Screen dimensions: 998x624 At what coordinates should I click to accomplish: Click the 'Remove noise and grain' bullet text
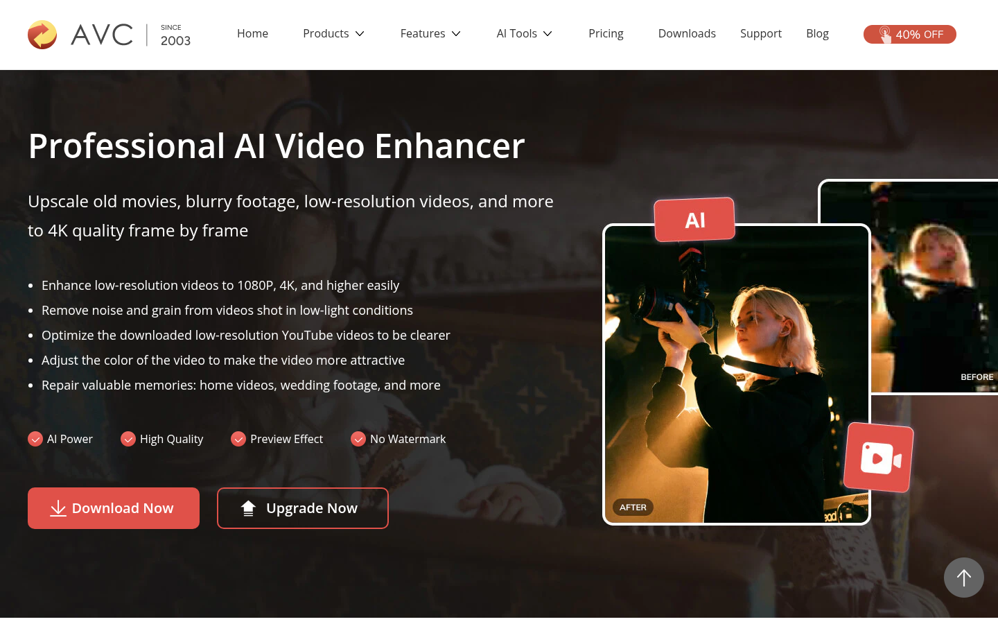click(227, 310)
